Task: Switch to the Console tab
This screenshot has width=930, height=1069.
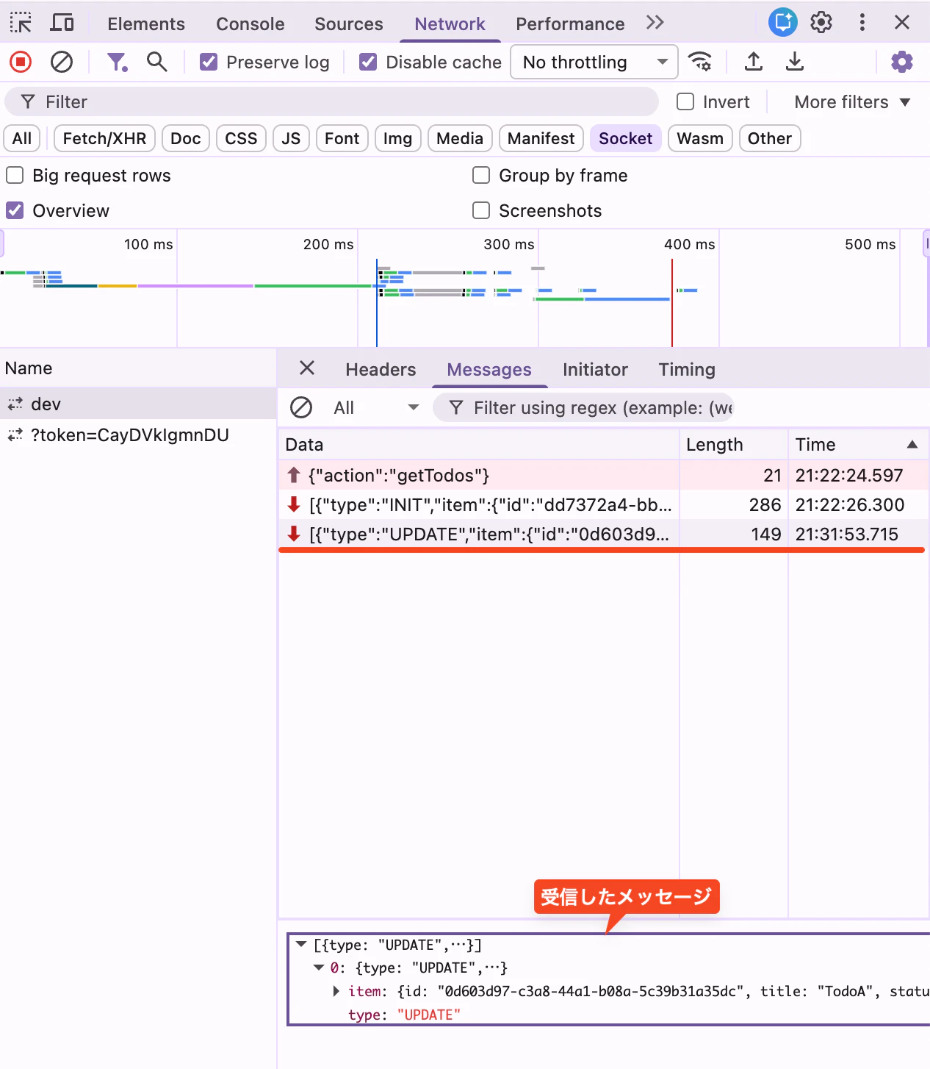Action: [250, 24]
